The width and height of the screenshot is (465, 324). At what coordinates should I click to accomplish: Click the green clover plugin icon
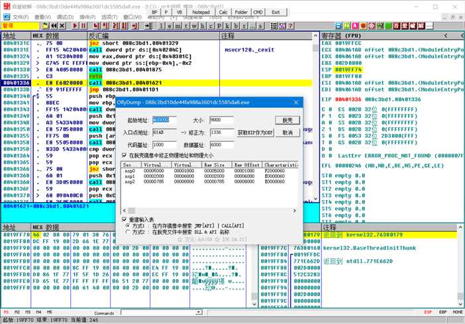(x=388, y=26)
